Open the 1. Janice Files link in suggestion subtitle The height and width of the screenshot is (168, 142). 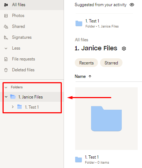coord(108,26)
